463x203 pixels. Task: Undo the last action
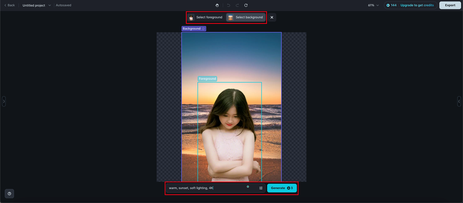click(x=229, y=5)
